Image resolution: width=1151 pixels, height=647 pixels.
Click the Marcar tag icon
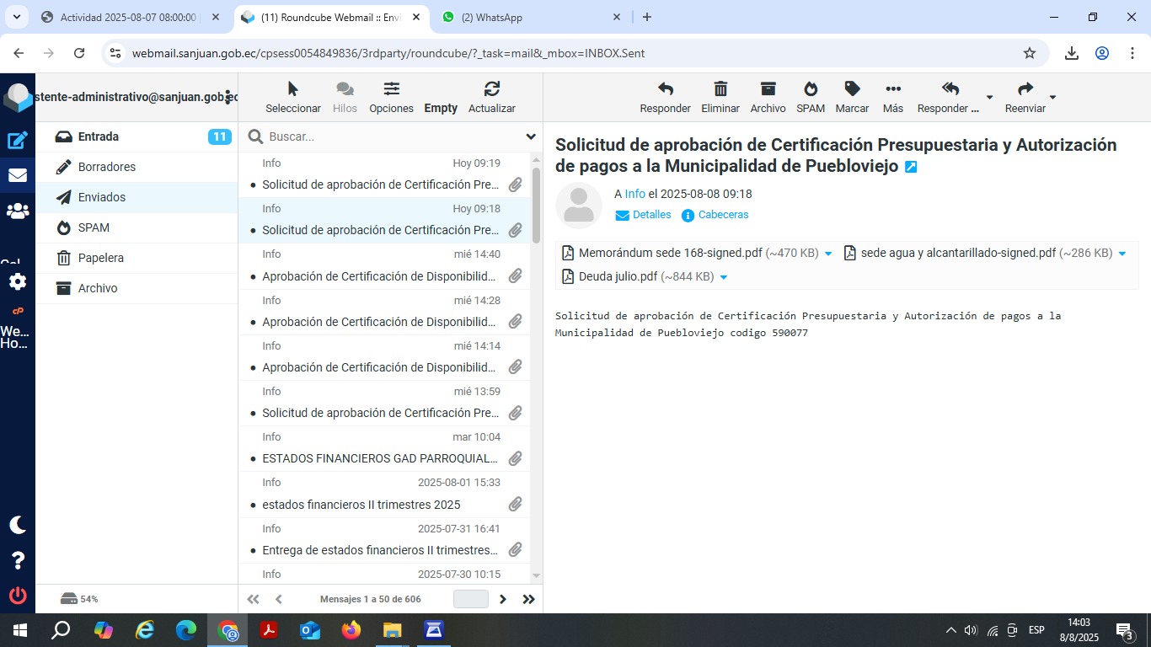tap(852, 89)
